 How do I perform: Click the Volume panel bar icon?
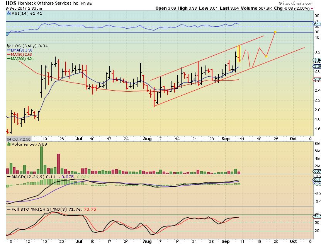pyautogui.click(x=9, y=144)
